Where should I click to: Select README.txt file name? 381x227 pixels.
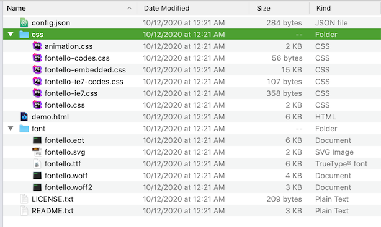(53, 210)
